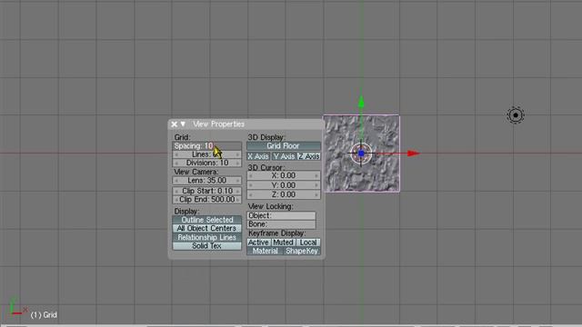Decrease the 3D Cursor Z value
582x327 pixels.
click(x=251, y=194)
